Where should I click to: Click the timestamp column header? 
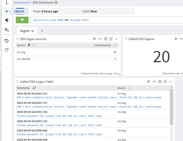[x=23, y=88]
